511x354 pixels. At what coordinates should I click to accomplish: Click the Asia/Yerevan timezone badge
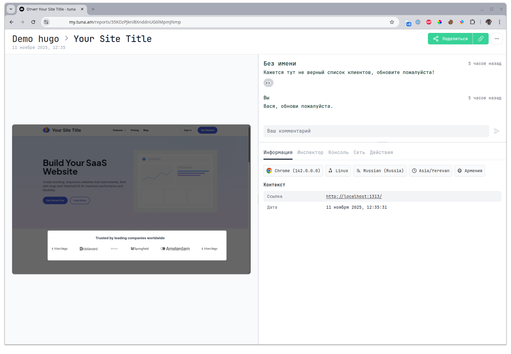430,171
